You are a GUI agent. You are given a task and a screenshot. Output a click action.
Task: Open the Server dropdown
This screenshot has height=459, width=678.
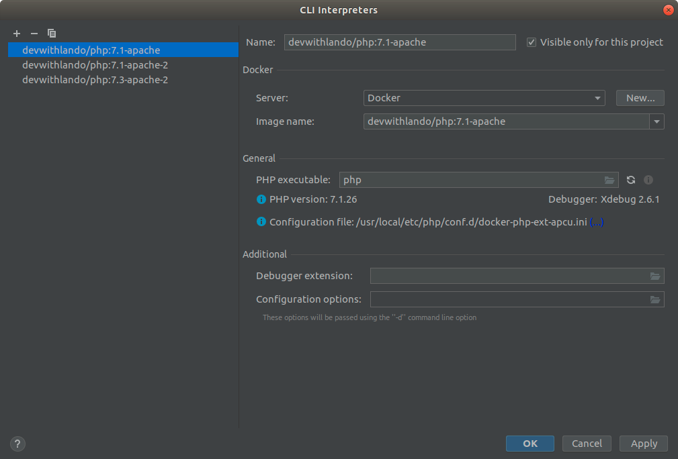point(597,98)
